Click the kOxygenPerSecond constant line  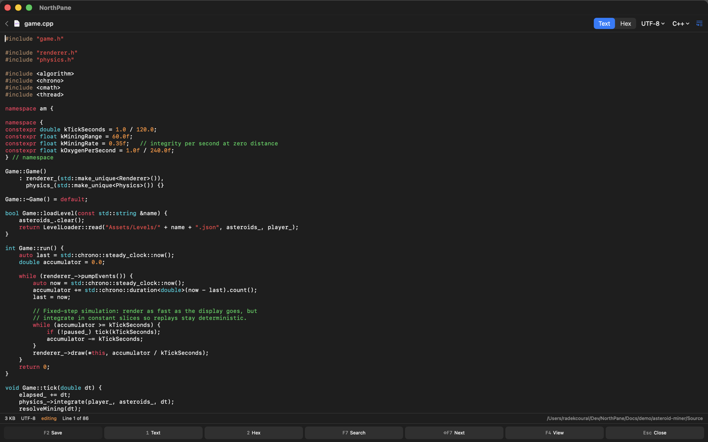point(89,150)
